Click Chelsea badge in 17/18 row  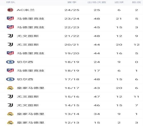coord(10,79)
